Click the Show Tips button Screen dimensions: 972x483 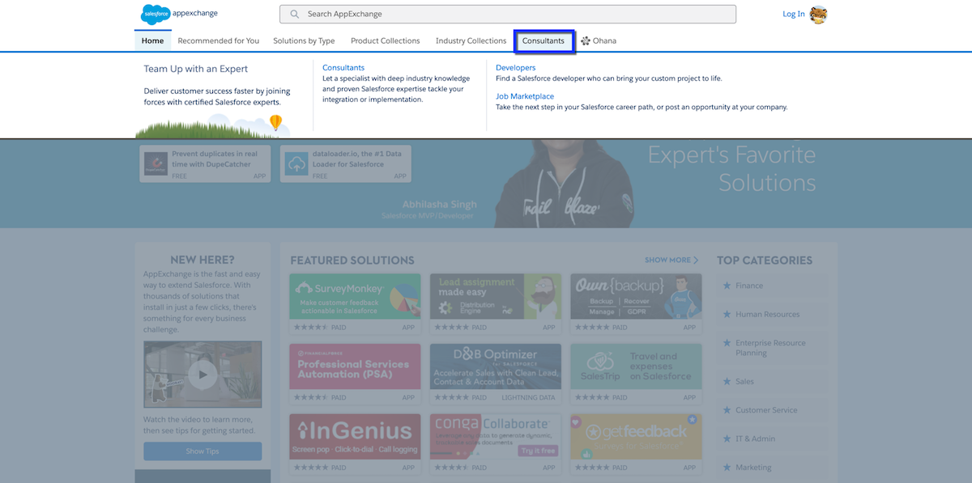202,451
